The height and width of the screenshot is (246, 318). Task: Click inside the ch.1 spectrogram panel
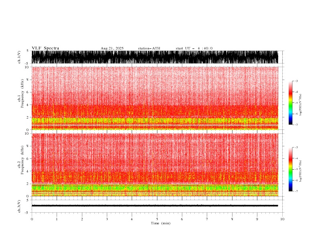(155, 98)
